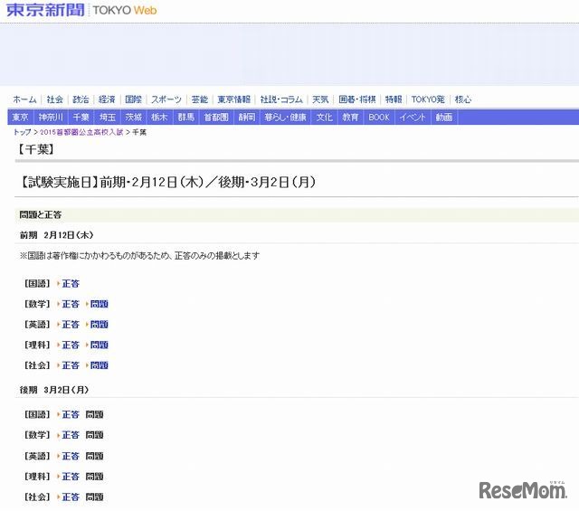The height and width of the screenshot is (511, 579).
Task: Open 2015首都圏公立高校入試 breadcrumb link
Action: (x=81, y=132)
